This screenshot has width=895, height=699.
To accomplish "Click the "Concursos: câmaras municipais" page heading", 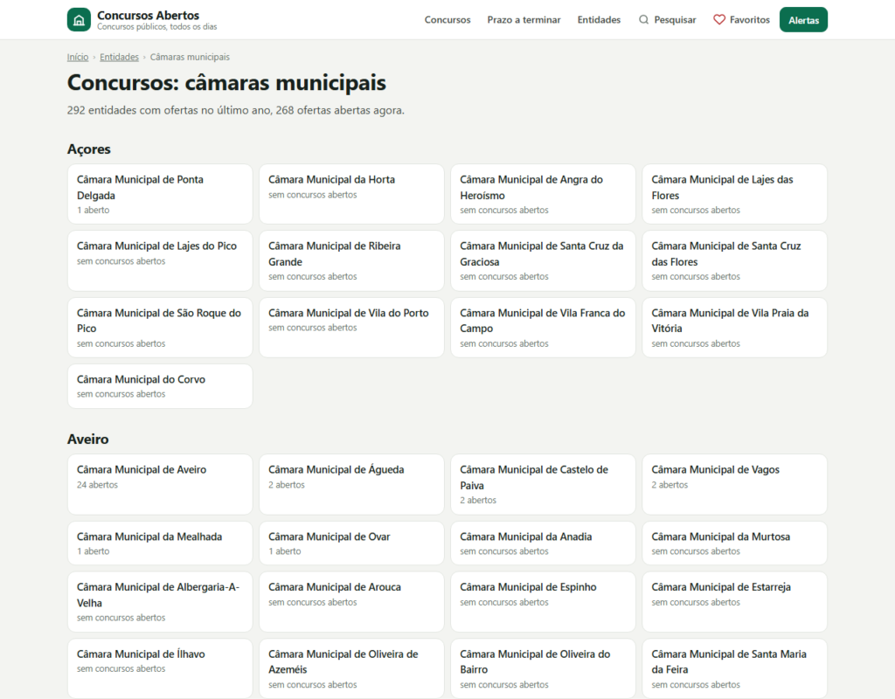I will coord(226,83).
